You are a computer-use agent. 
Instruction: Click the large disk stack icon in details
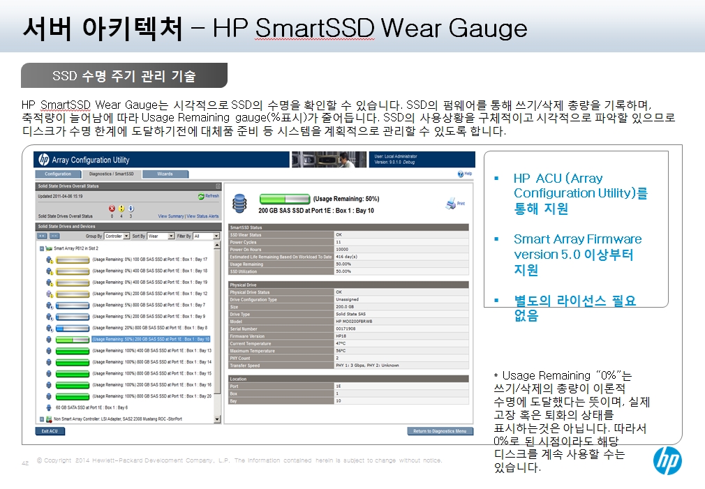click(x=239, y=204)
